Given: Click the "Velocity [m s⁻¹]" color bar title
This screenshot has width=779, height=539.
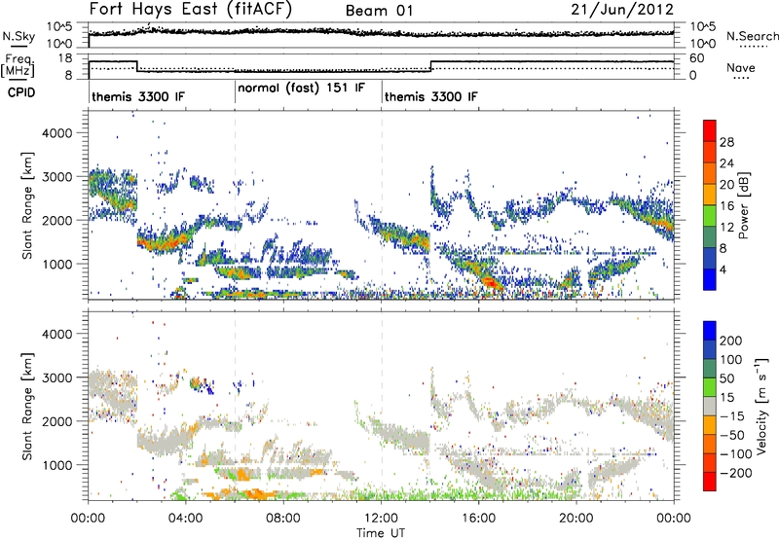Looking at the screenshot, I should (x=761, y=406).
